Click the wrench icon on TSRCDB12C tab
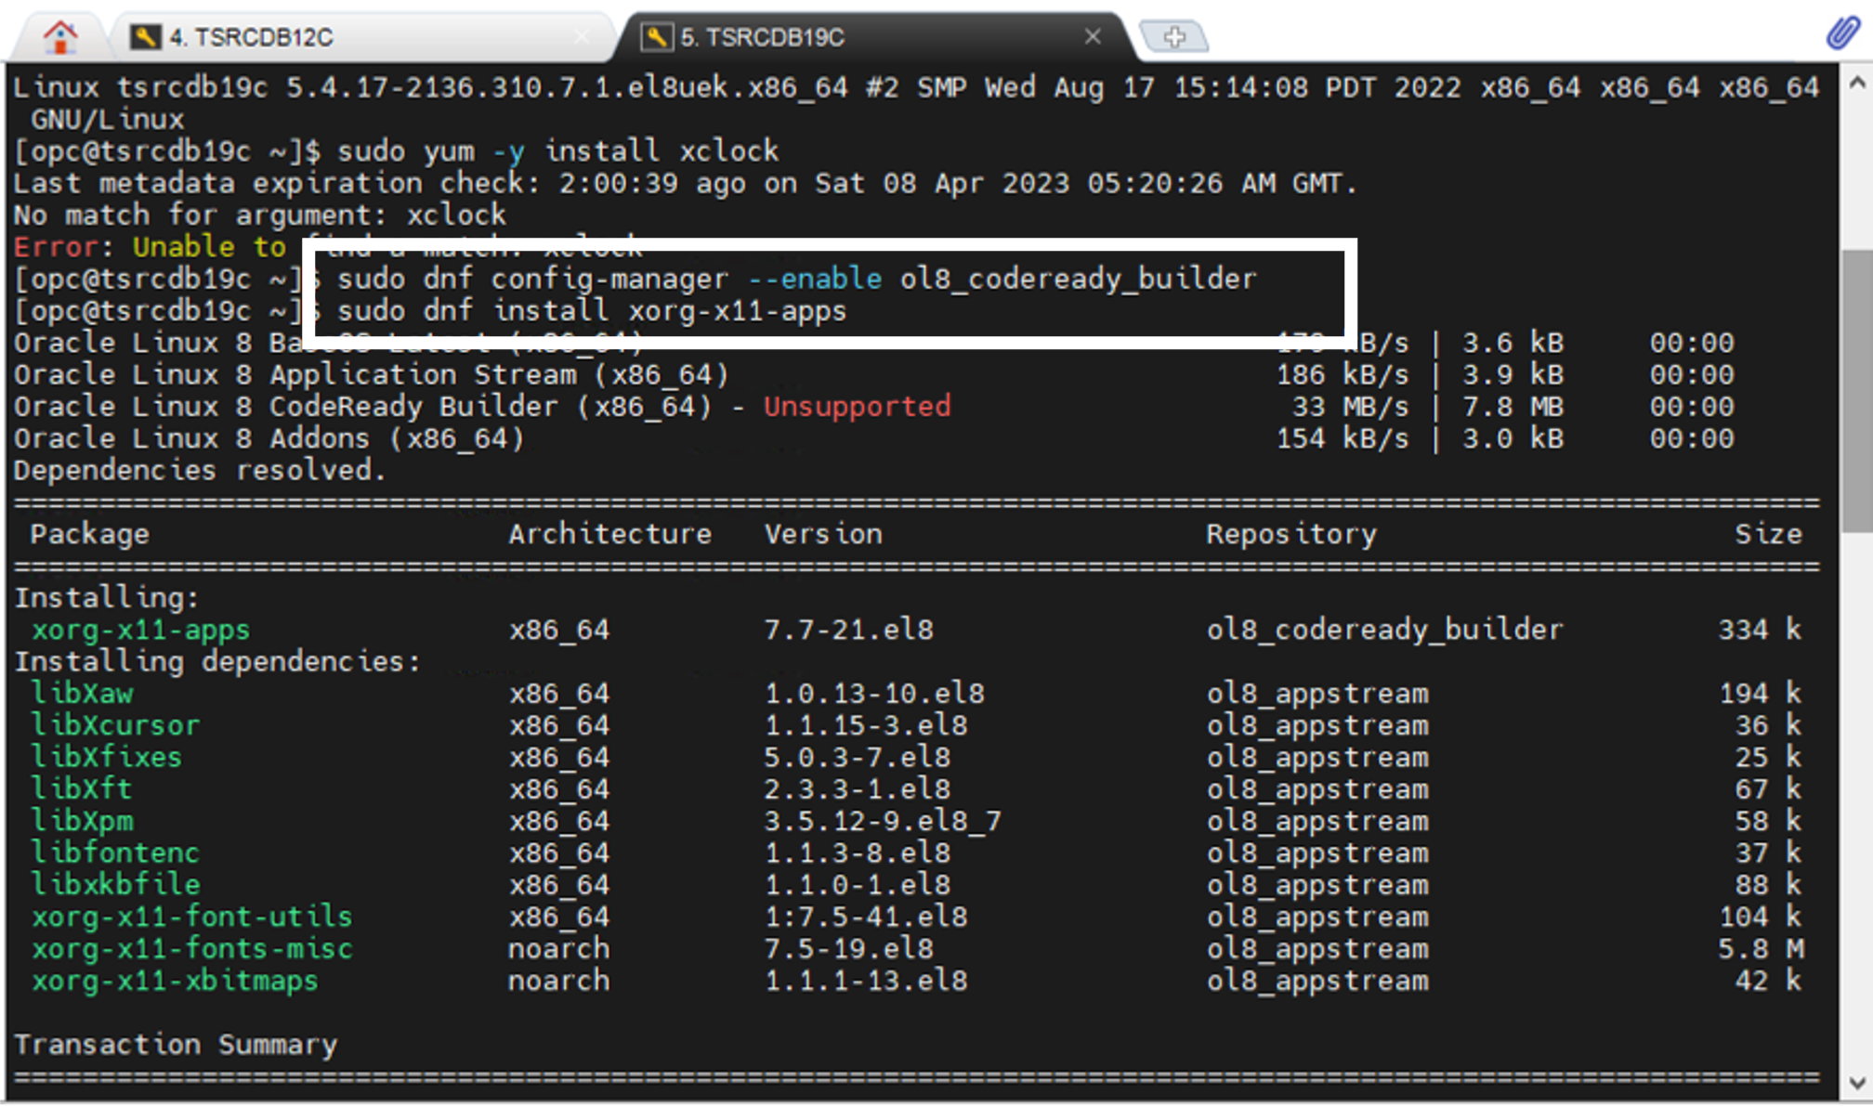Viewport: 1873px width, 1106px height. pos(144,37)
